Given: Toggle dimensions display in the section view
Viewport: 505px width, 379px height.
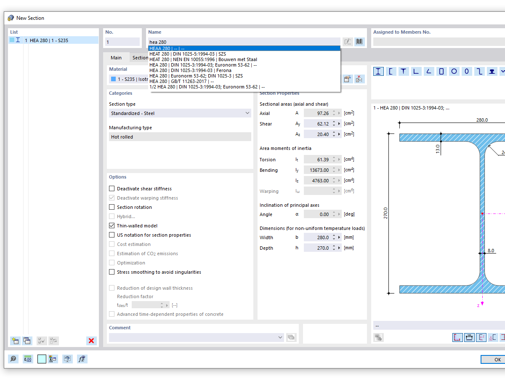Looking at the screenshot, I should (x=469, y=337).
